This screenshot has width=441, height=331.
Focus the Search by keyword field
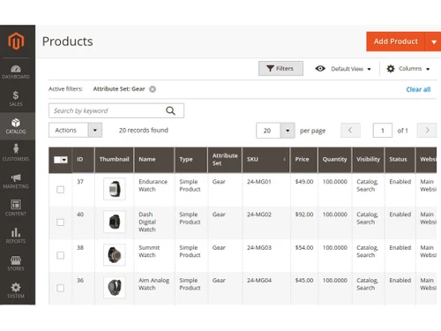coord(116,110)
